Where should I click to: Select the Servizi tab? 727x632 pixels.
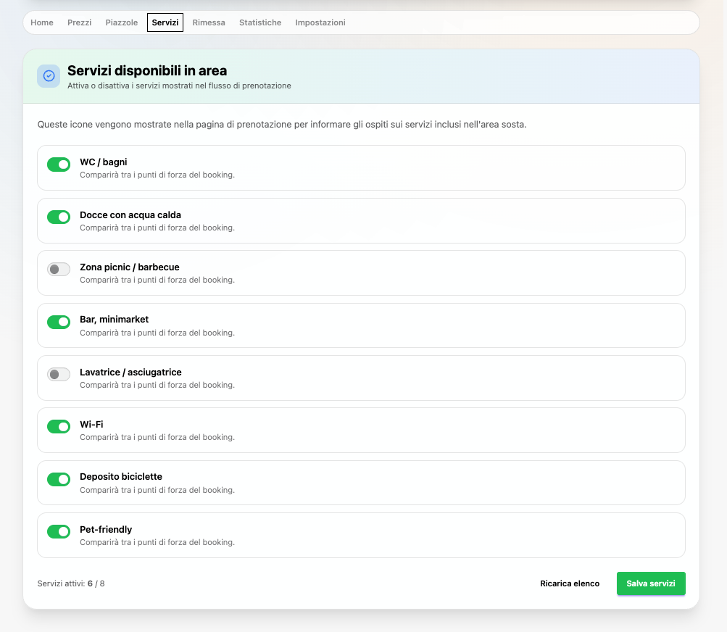[165, 22]
